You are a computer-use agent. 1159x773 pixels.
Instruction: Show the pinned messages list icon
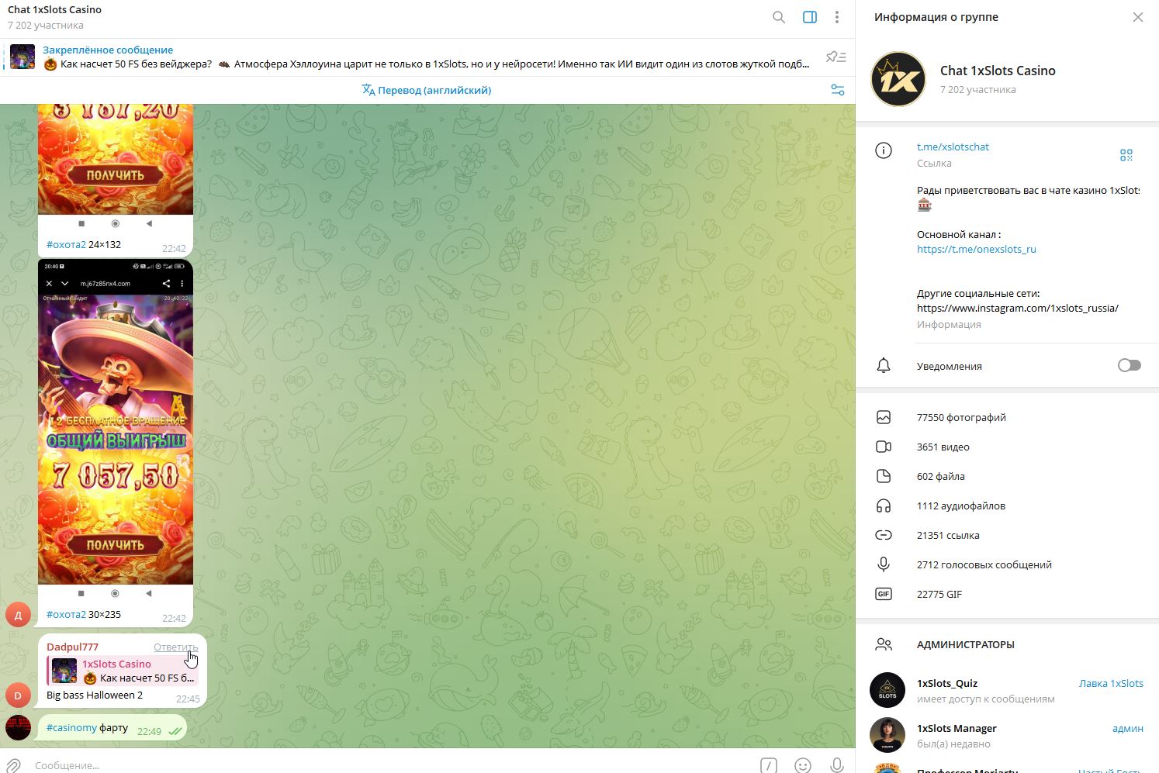[x=836, y=57]
